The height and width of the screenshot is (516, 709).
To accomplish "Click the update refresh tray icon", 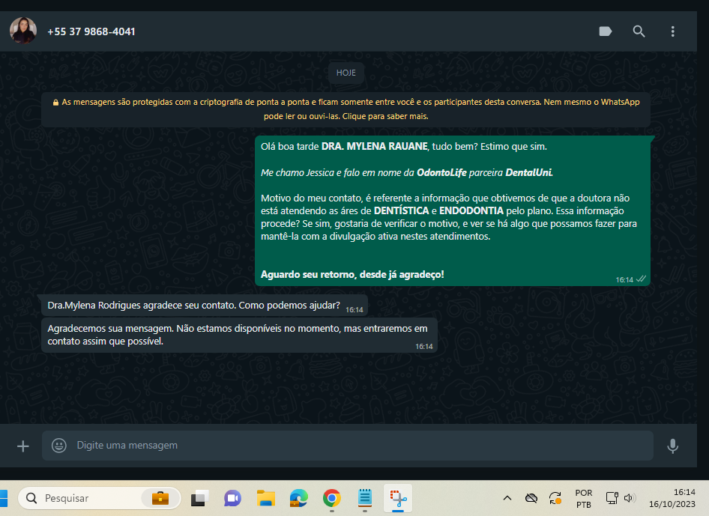I will [555, 498].
